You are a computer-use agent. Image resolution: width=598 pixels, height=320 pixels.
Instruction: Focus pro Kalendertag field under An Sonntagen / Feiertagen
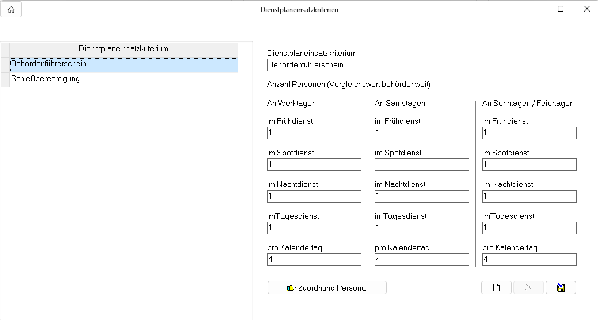pos(529,260)
